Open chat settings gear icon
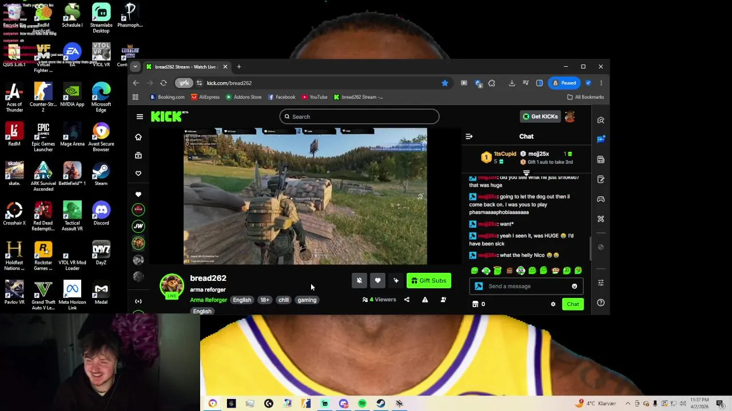 pos(553,304)
